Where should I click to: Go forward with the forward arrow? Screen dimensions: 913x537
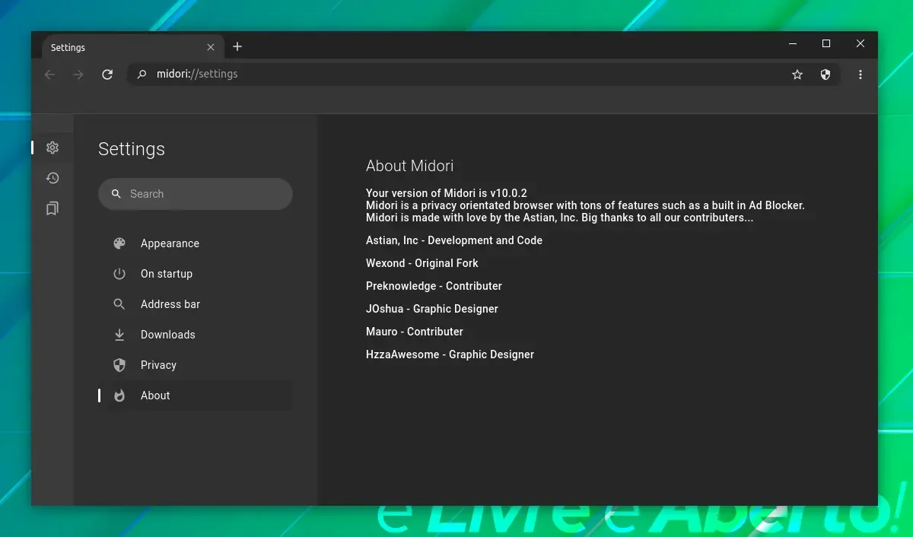[78, 75]
